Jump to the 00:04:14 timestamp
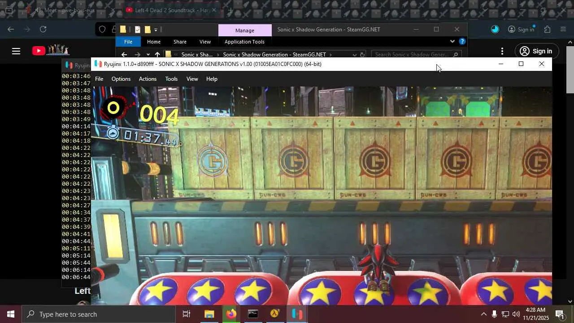The height and width of the screenshot is (323, 574). (x=76, y=127)
